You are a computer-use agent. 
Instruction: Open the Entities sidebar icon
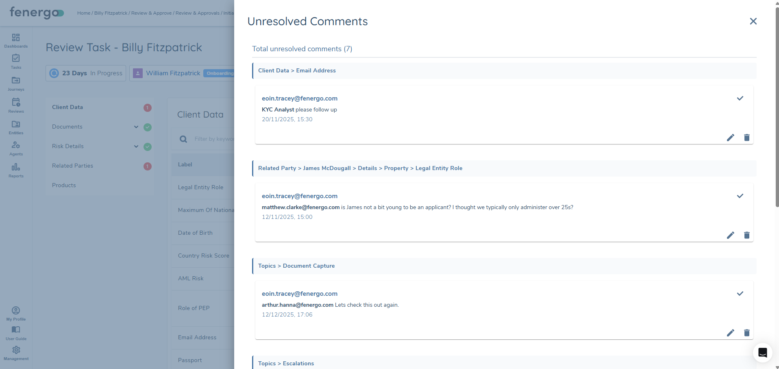16,127
